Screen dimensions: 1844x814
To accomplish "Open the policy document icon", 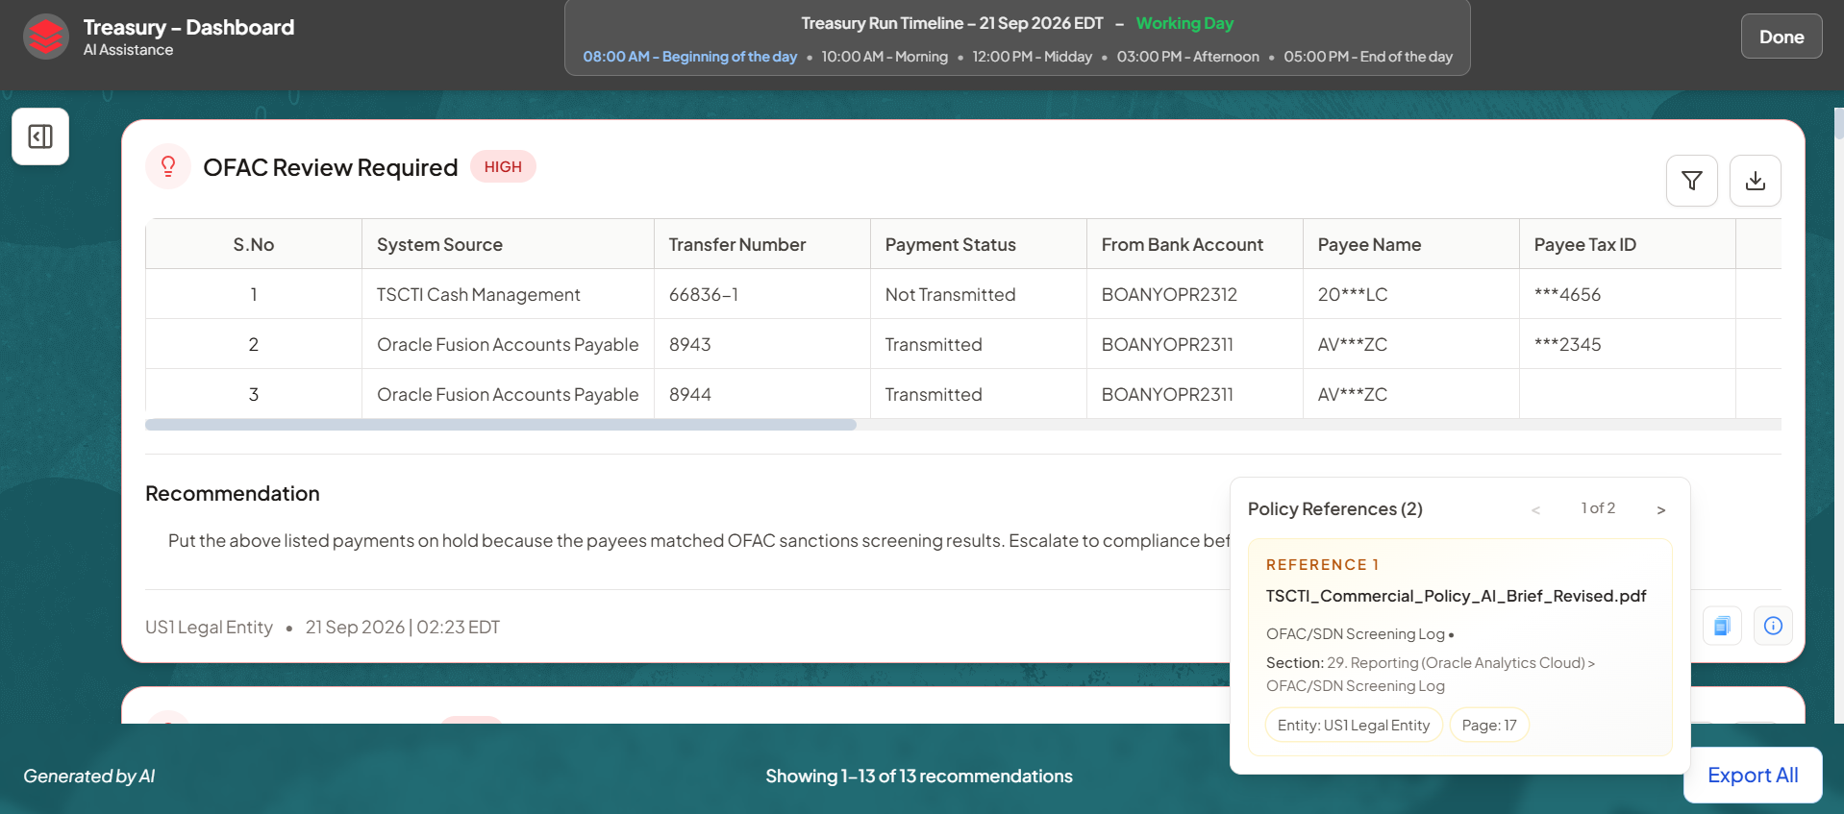I will 1722,626.
